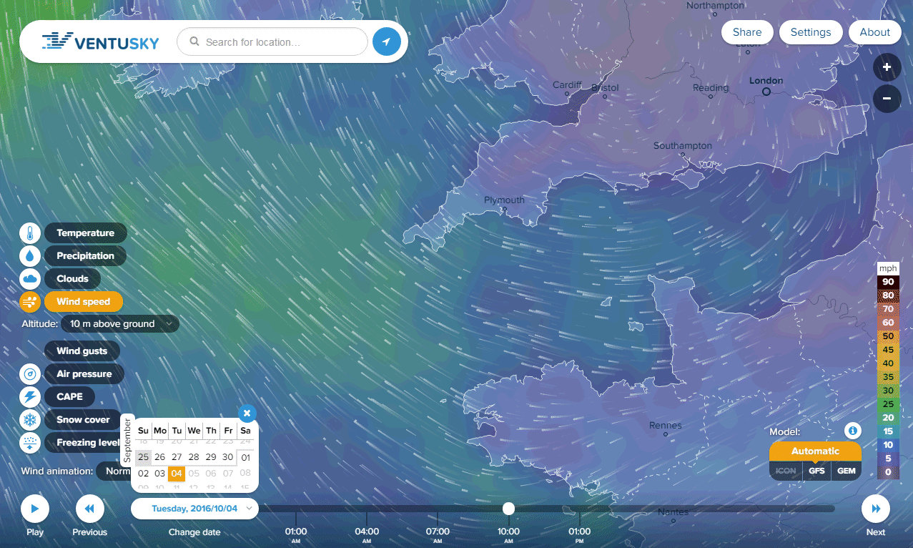
Task: Select the lightning bolt CAPE icon
Action: [x=30, y=397]
